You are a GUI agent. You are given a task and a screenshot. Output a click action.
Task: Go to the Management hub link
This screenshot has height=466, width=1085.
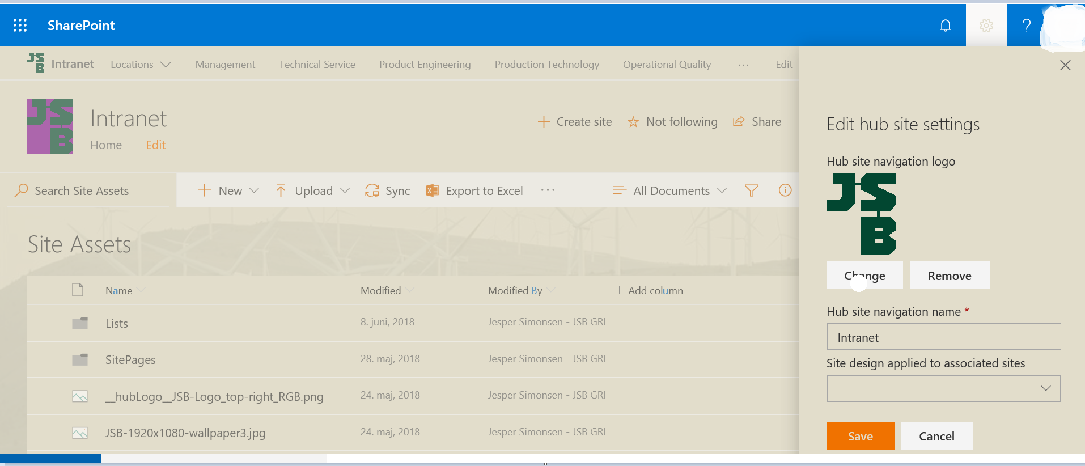click(225, 65)
